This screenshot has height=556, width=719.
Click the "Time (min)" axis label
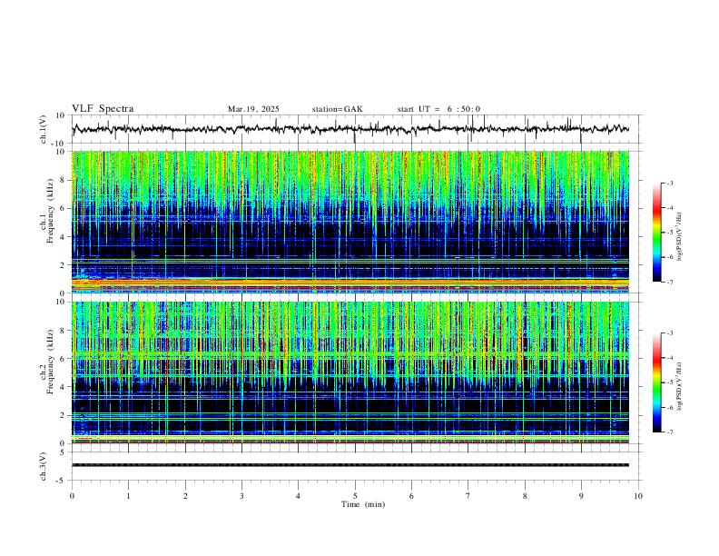click(x=363, y=504)
